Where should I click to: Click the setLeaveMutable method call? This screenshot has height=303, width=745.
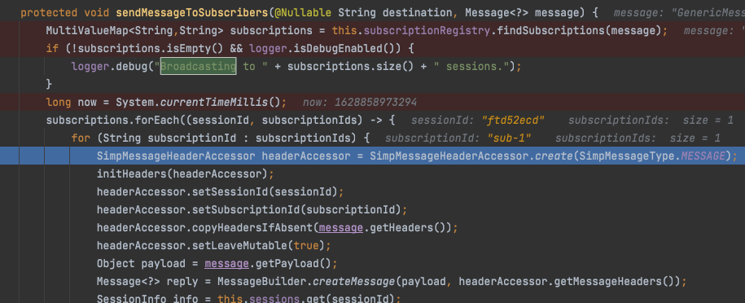coord(239,246)
